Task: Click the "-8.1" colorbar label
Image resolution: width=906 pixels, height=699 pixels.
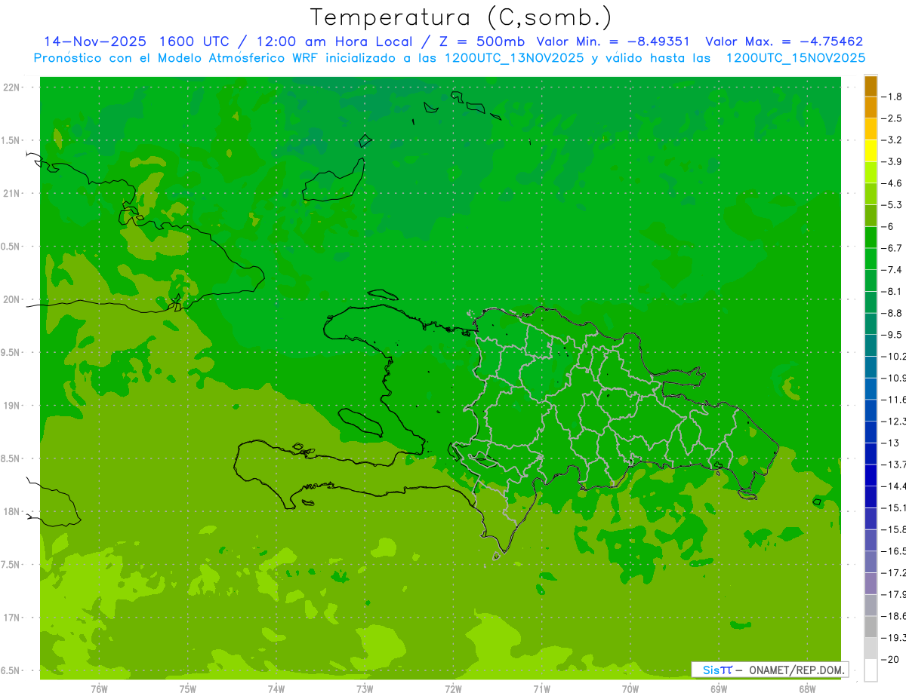Action: tap(892, 292)
